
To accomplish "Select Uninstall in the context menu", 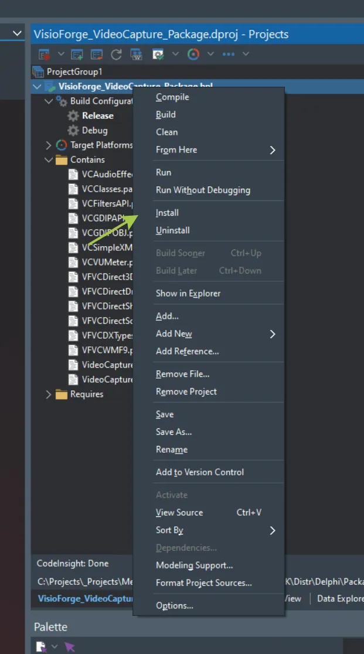I will [173, 230].
